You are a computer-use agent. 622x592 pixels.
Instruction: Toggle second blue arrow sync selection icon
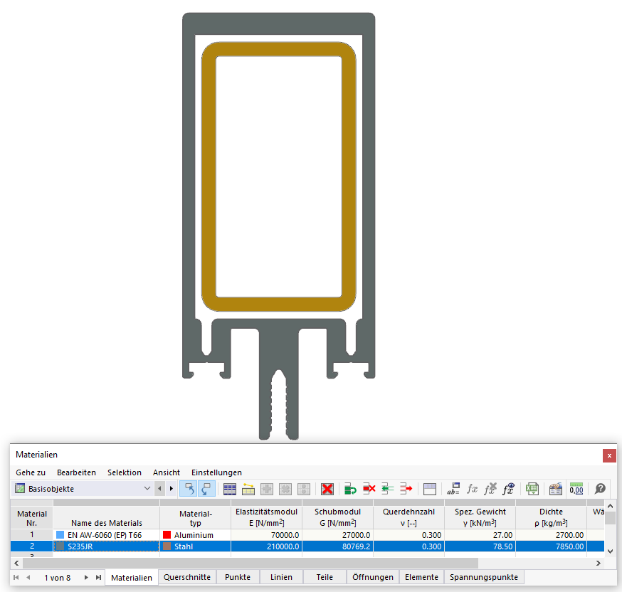click(x=206, y=489)
